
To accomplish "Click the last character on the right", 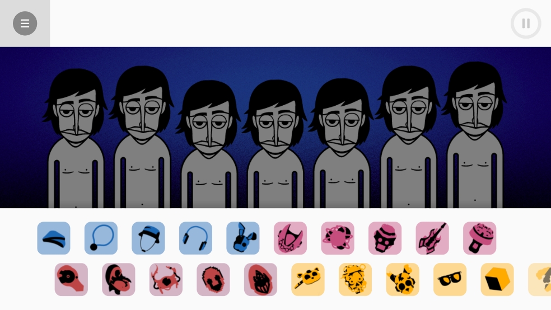I will click(x=475, y=135).
